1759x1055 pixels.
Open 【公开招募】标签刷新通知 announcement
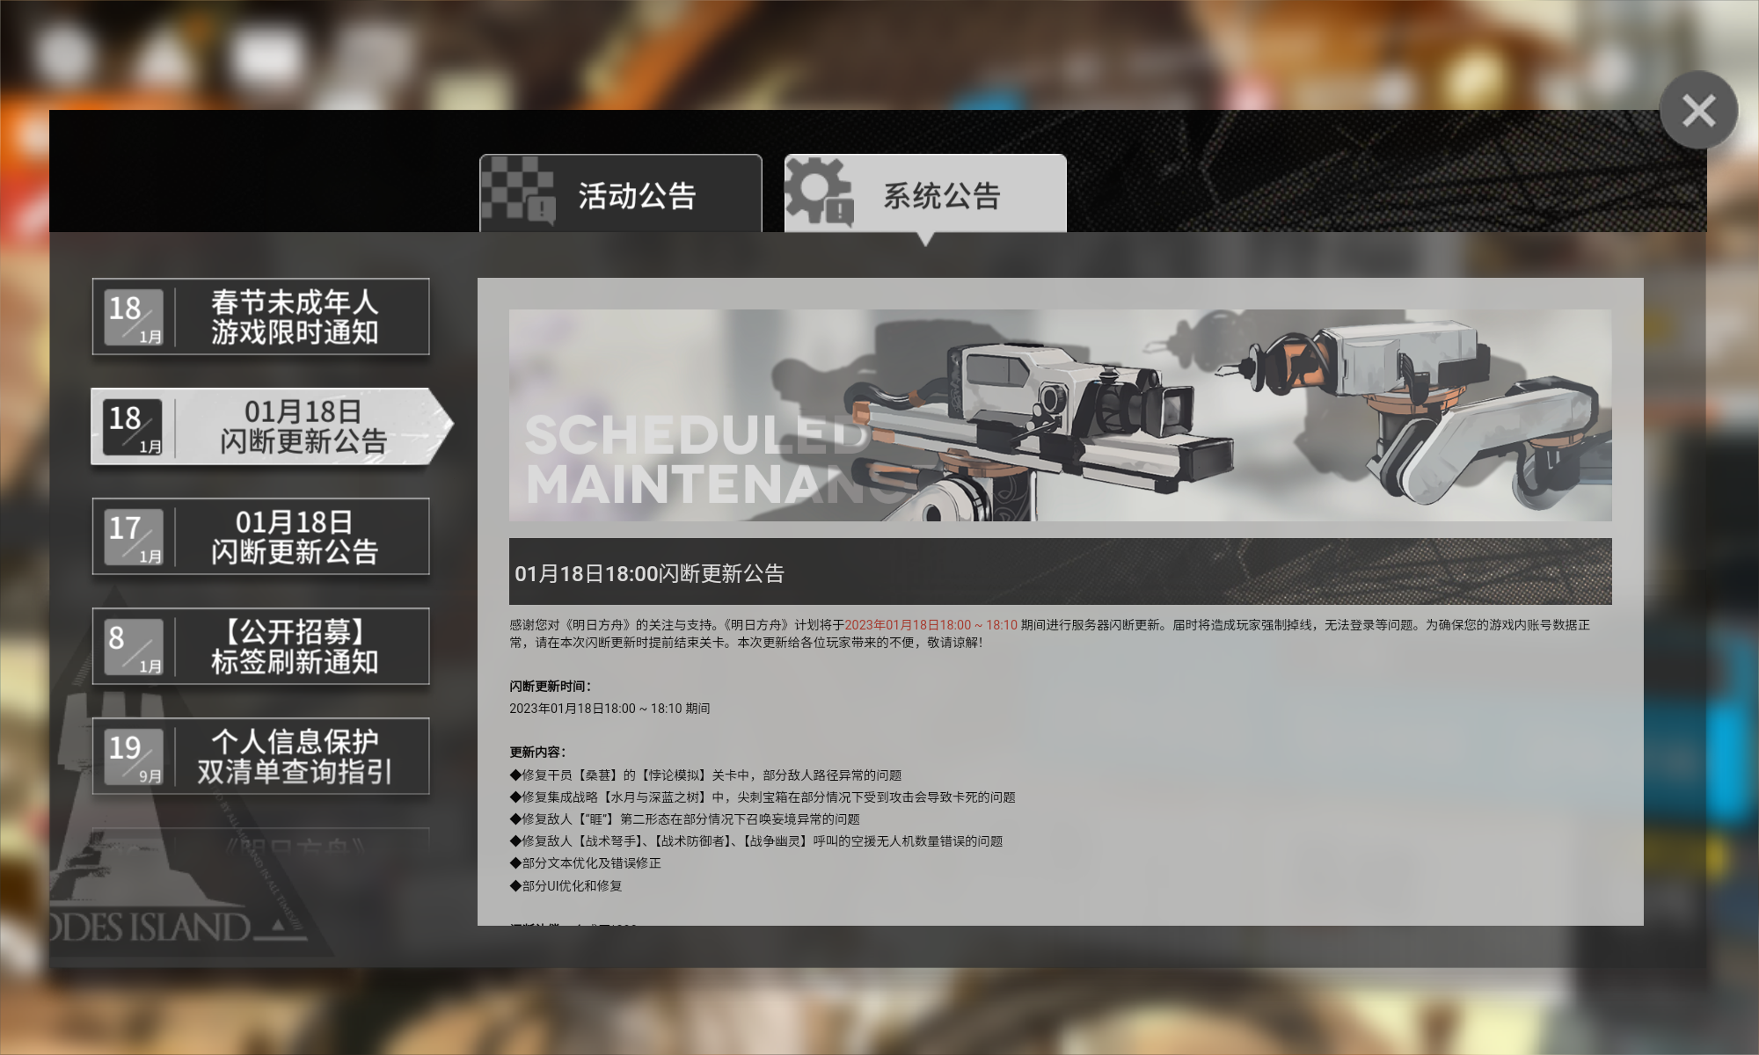(x=261, y=646)
